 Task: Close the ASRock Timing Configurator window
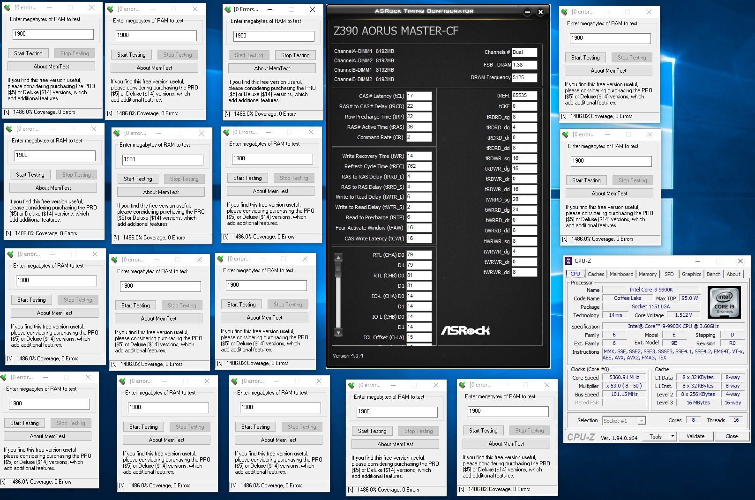tap(540, 12)
